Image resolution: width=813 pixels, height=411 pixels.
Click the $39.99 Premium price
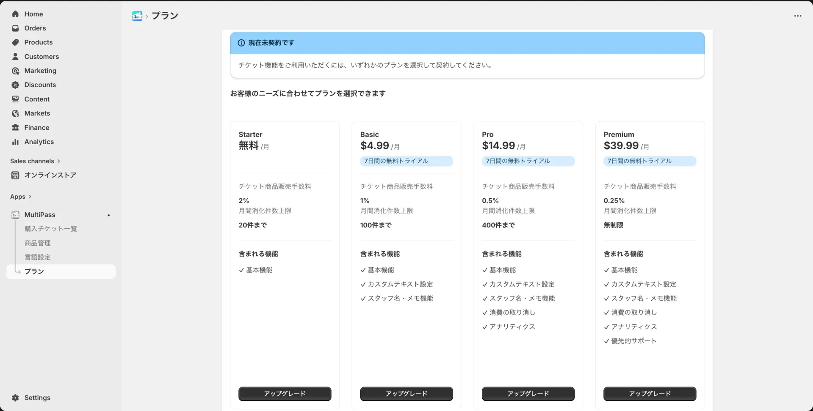point(621,146)
